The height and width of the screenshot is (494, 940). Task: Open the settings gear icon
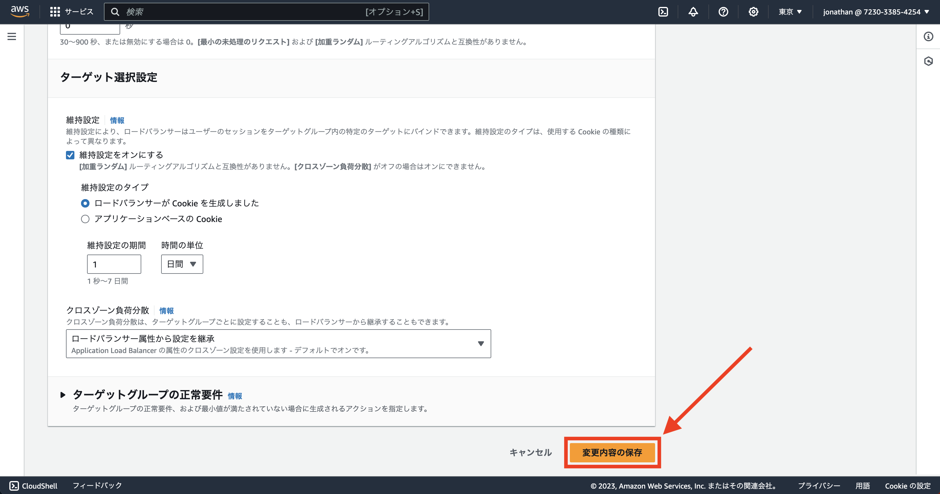tap(753, 12)
